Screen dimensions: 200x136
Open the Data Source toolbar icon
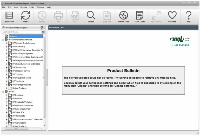(x=9, y=15)
